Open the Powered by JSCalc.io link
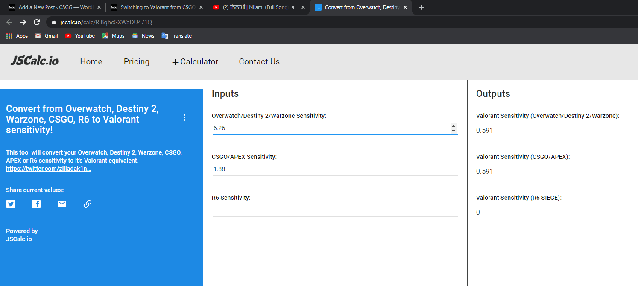 click(x=19, y=239)
